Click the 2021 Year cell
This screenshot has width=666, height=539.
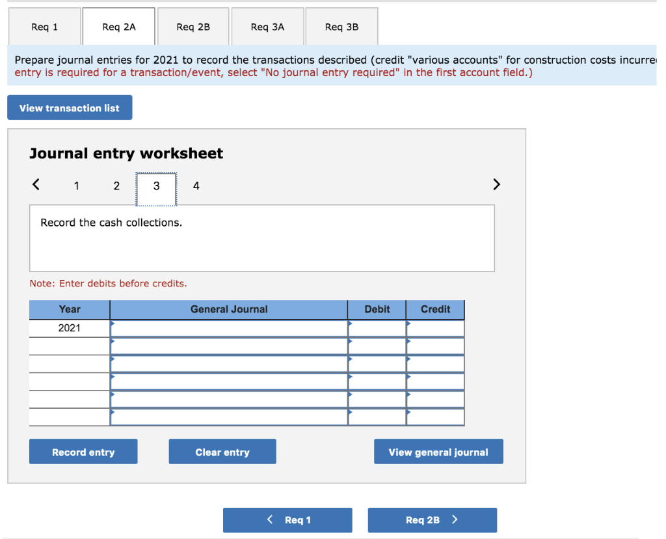tap(69, 327)
